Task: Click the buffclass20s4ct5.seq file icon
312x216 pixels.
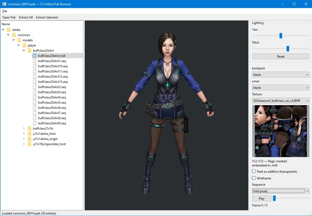Action: [34, 102]
